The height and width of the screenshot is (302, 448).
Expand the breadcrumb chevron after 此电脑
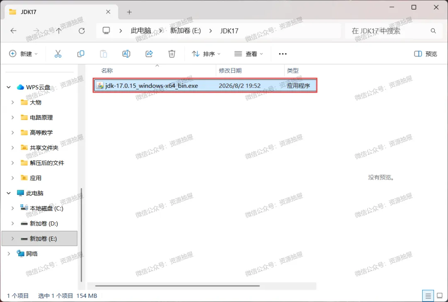[x=161, y=31]
